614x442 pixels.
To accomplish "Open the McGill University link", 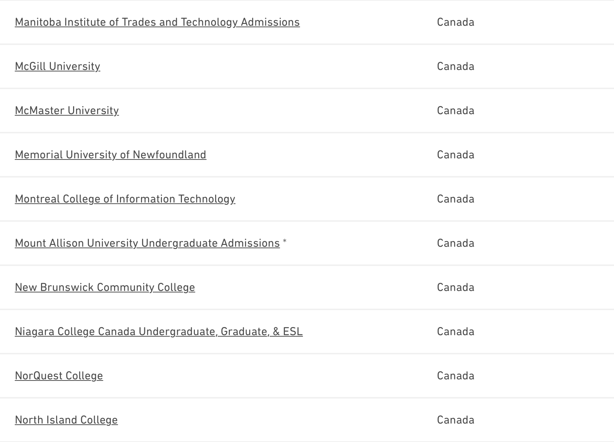I will [x=58, y=66].
